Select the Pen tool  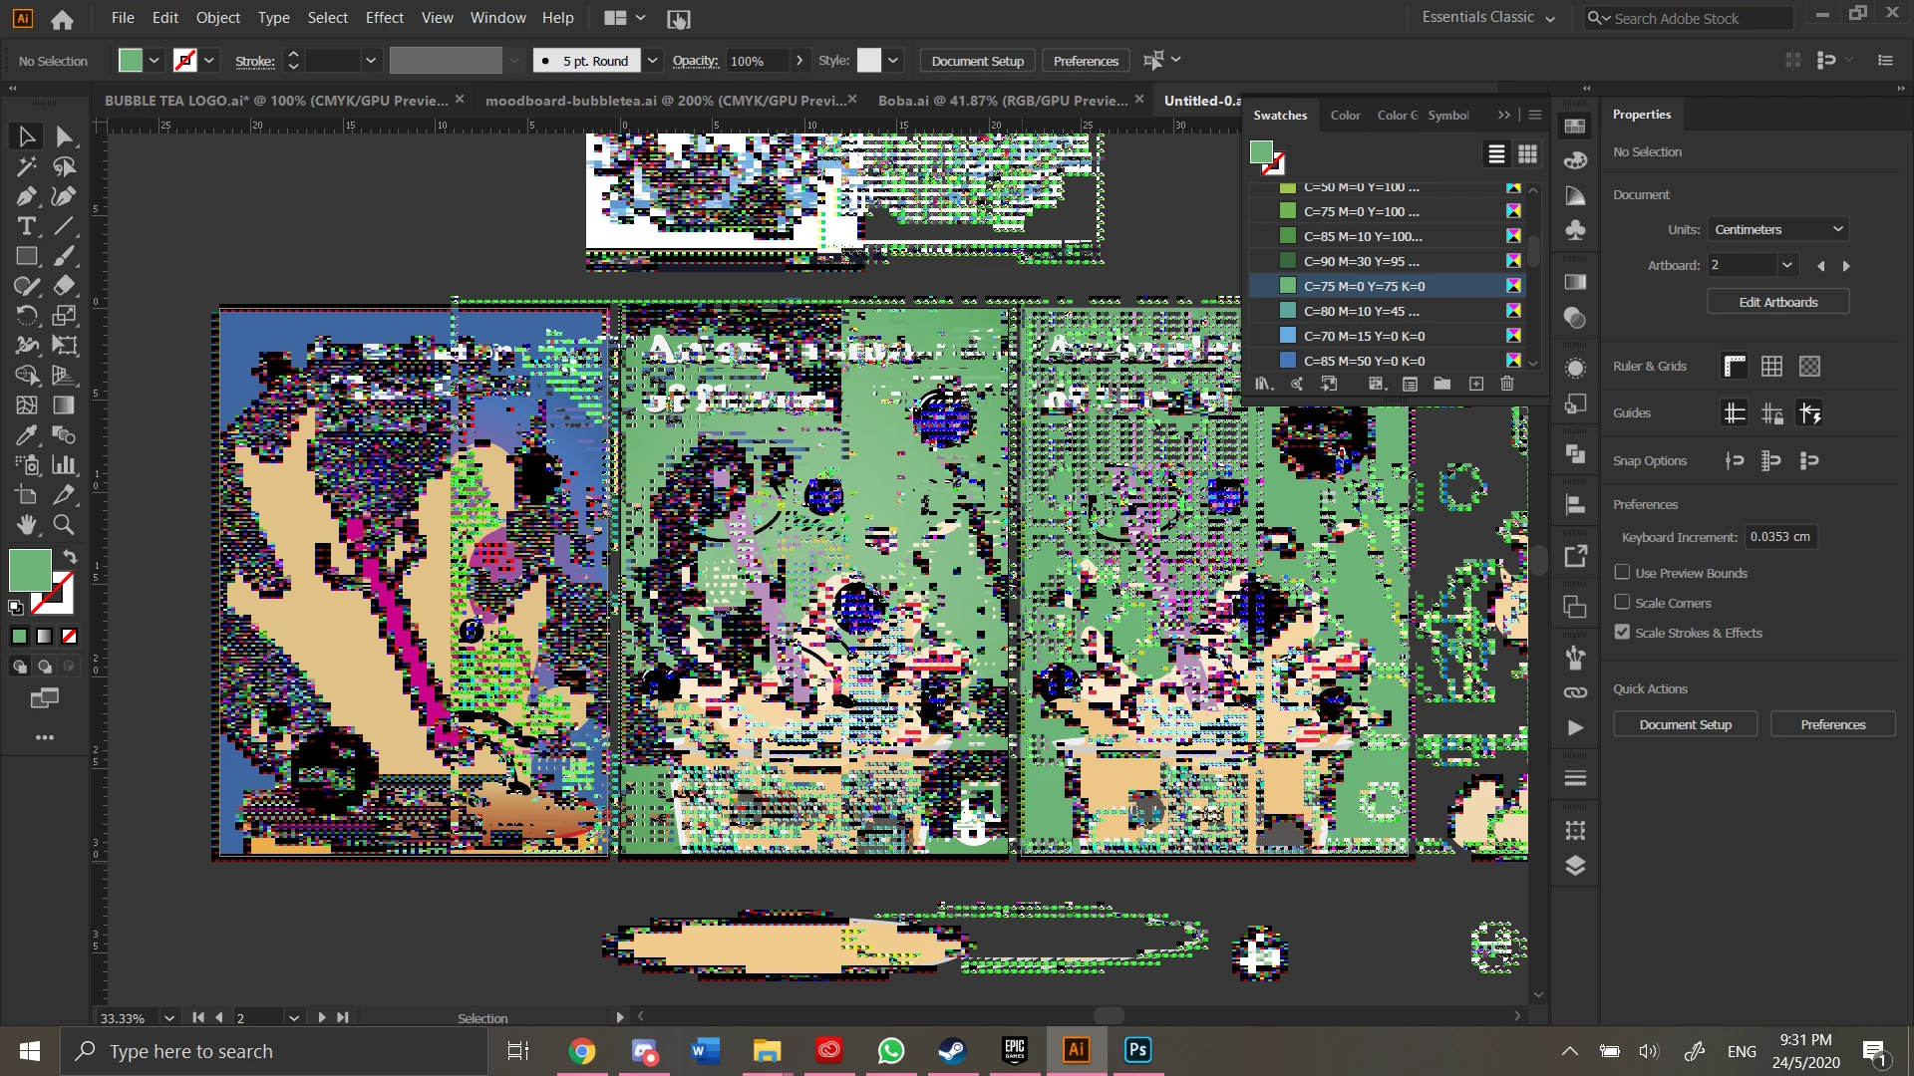click(x=26, y=196)
